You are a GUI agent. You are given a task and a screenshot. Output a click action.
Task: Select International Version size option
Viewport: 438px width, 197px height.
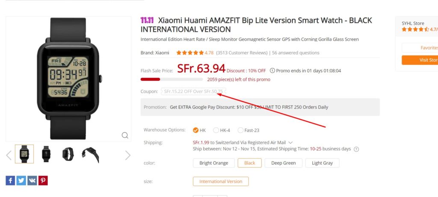(221, 181)
